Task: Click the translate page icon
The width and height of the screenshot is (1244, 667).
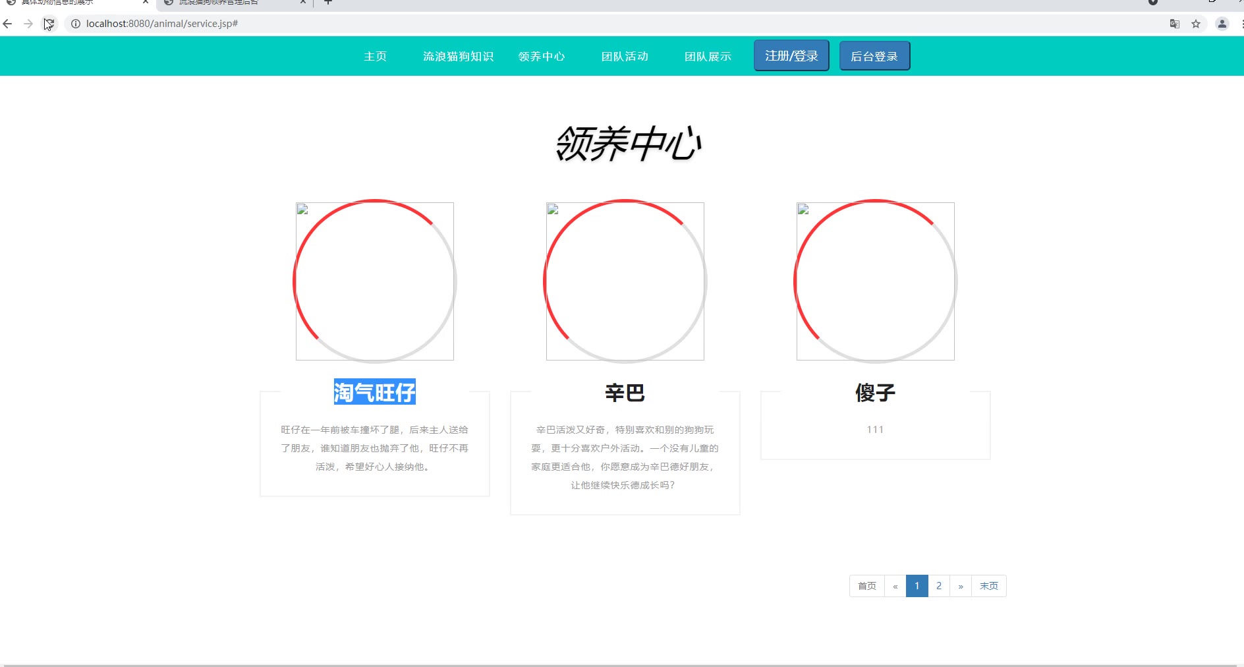Action: coord(1174,24)
